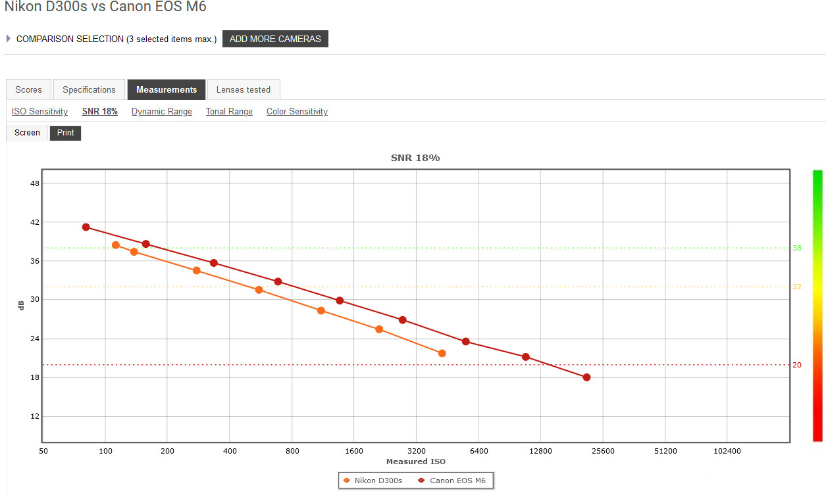
Task: Select the SNR 18% measurement link
Action: [100, 112]
